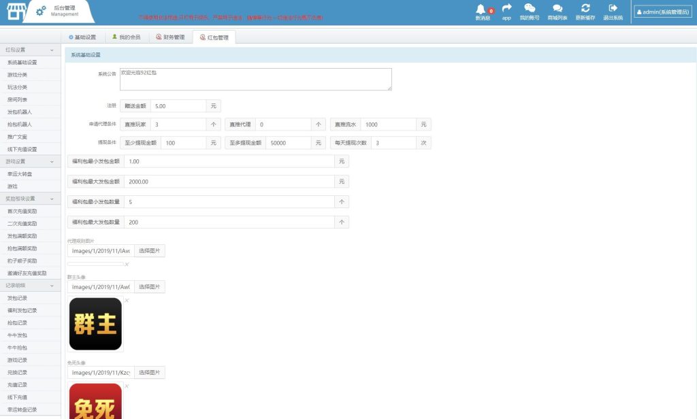Open 房间列表 in the sidebar
The height and width of the screenshot is (419, 697).
(16, 99)
